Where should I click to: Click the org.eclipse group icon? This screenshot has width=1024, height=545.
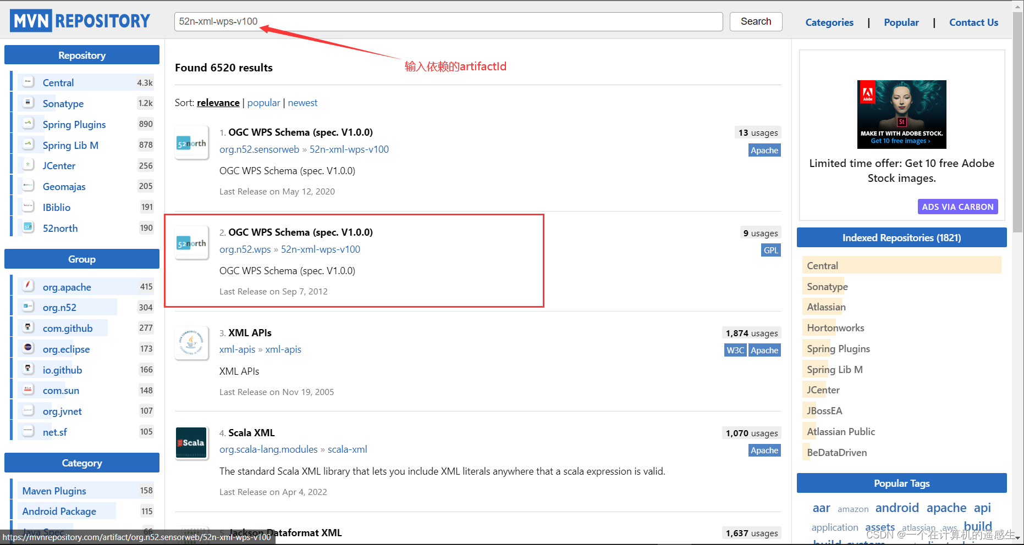[28, 348]
